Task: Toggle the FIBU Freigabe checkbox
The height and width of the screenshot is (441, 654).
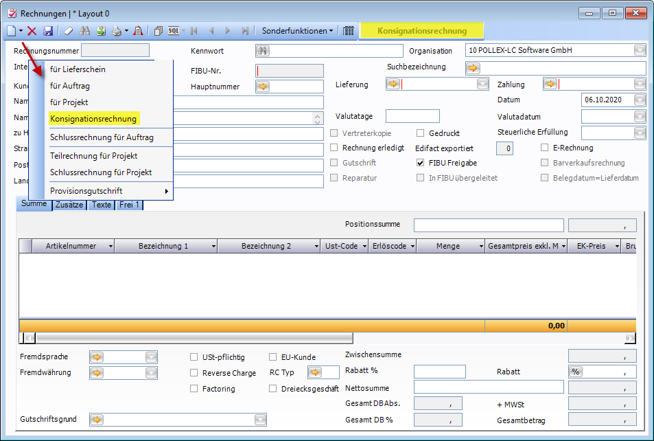Action: (421, 163)
